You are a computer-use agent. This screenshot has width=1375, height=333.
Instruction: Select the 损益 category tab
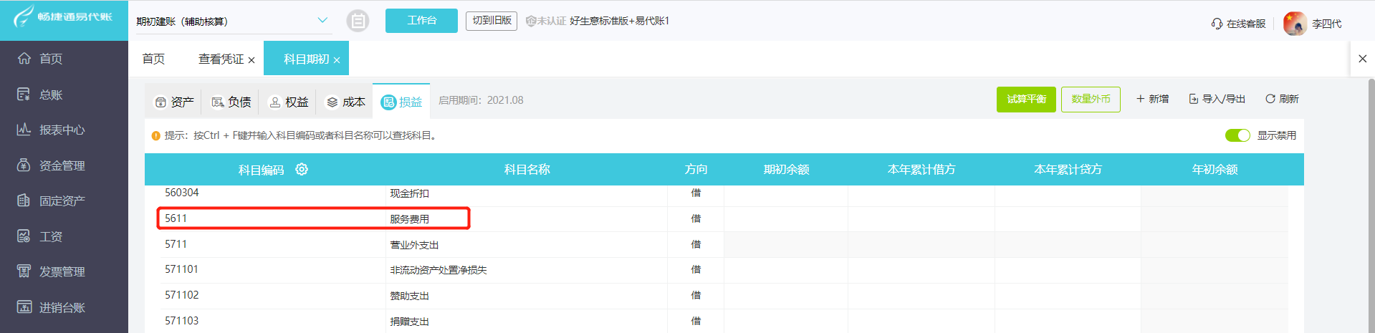click(x=401, y=102)
